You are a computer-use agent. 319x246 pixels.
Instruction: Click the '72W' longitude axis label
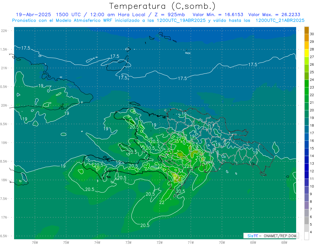(159, 243)
